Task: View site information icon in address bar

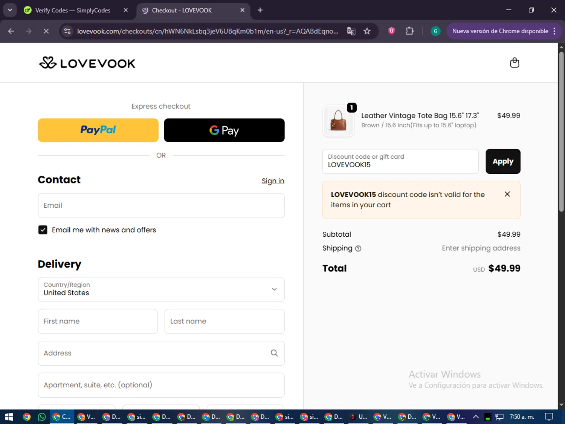Action: tap(67, 31)
